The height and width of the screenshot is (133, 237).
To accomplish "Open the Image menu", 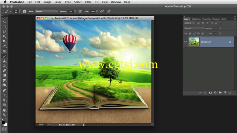I will (x=47, y=2).
